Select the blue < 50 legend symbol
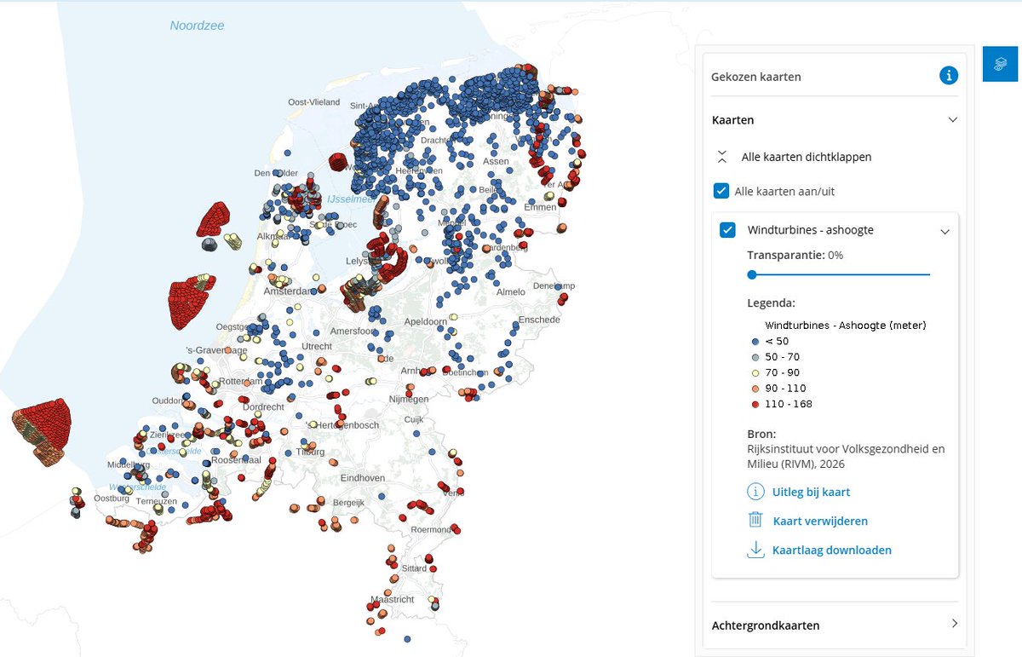 click(755, 341)
